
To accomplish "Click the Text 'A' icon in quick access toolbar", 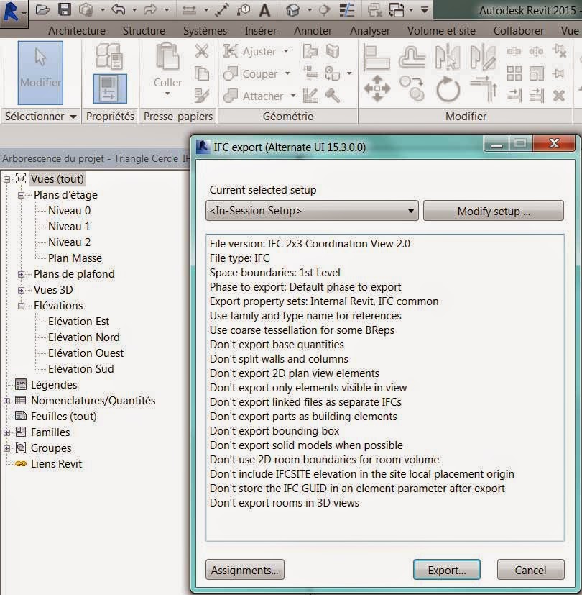I will tap(264, 10).
